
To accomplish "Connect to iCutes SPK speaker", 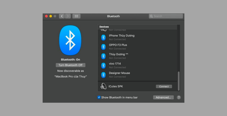I will point(164,87).
